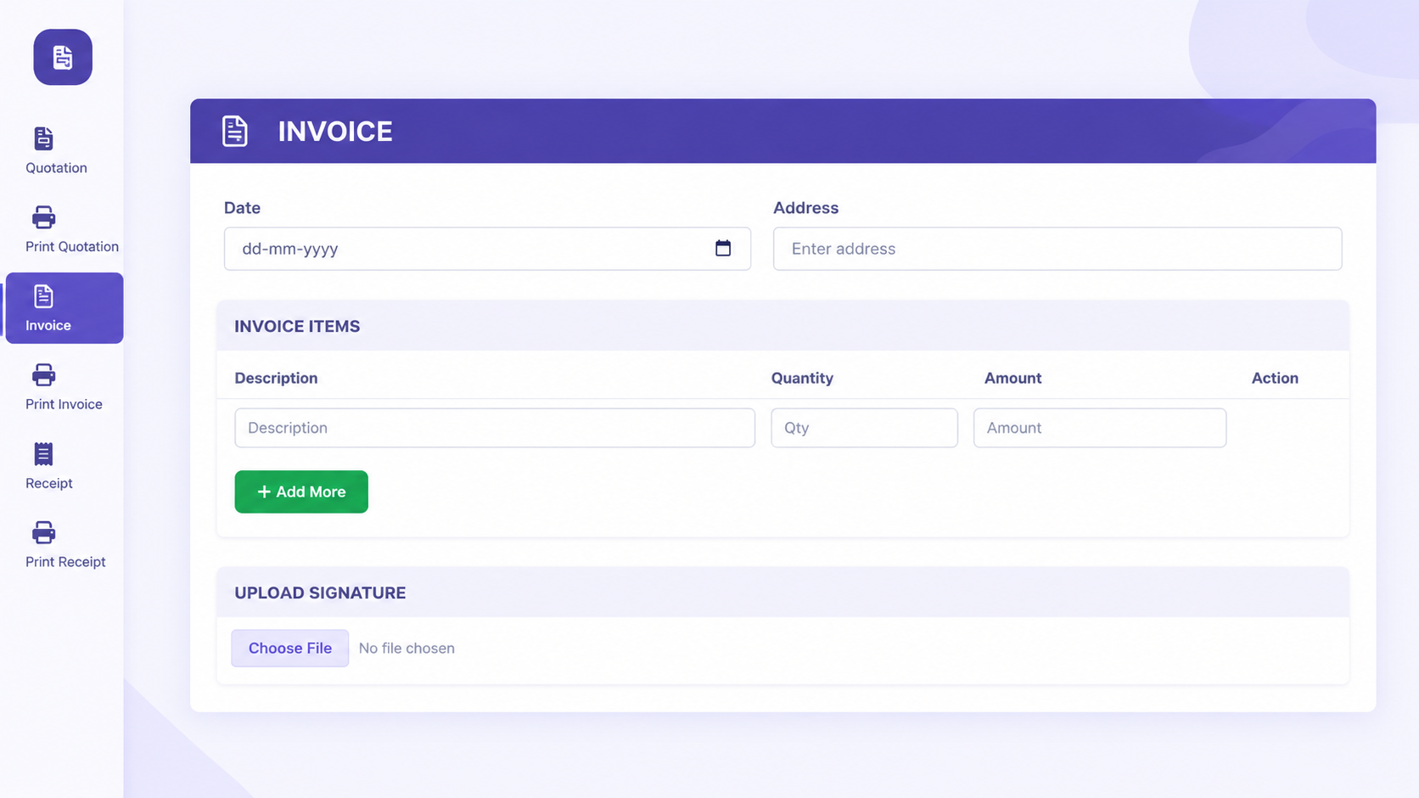Click the Add More button
The height and width of the screenshot is (798, 1419).
pyautogui.click(x=301, y=492)
